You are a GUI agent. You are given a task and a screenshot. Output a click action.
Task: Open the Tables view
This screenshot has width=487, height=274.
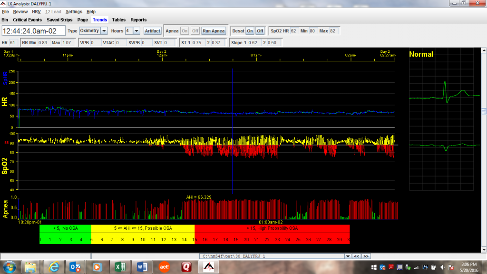(118, 20)
